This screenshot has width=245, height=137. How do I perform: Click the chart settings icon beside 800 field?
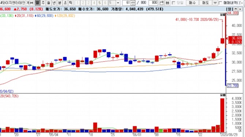162,3
